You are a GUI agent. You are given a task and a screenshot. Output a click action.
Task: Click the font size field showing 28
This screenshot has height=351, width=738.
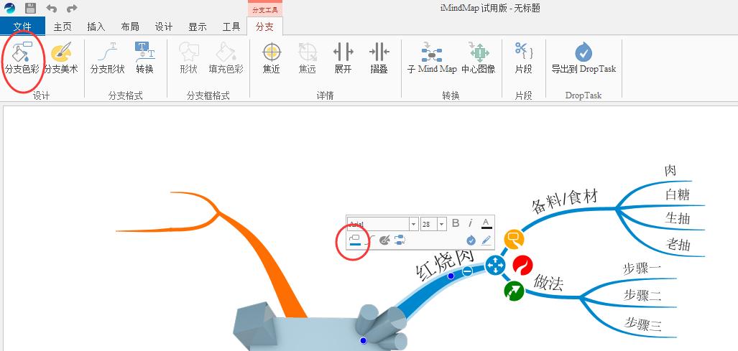429,224
